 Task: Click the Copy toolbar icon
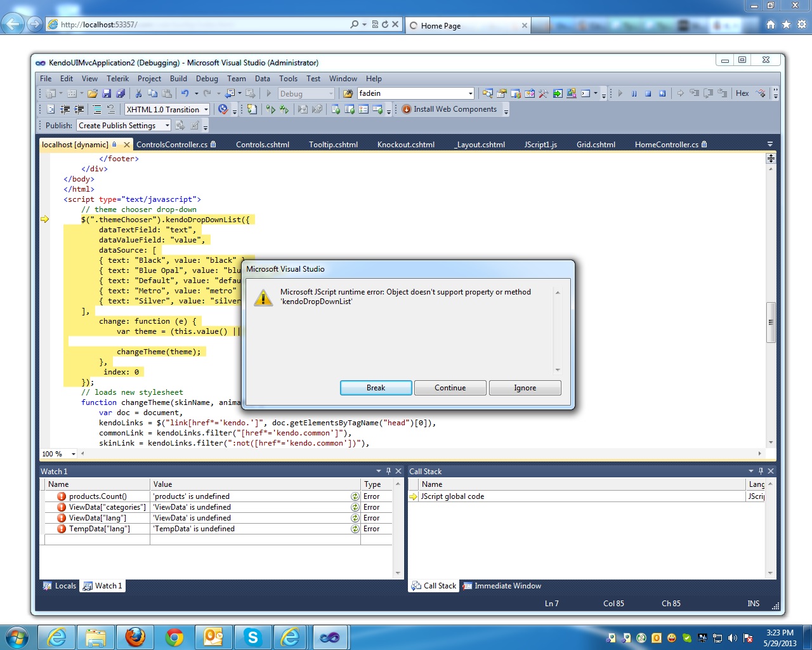coord(153,93)
